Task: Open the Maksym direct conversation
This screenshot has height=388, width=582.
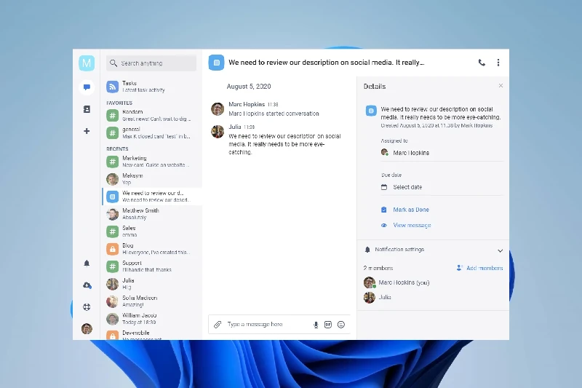Action: (152, 179)
